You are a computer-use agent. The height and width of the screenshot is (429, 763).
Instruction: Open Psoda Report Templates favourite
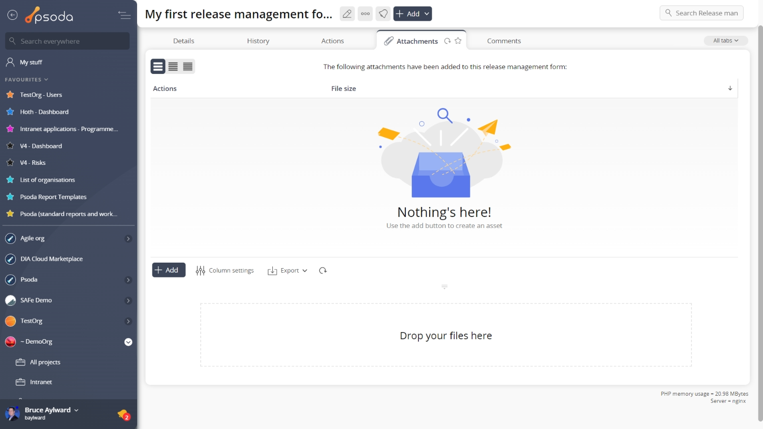tap(53, 197)
